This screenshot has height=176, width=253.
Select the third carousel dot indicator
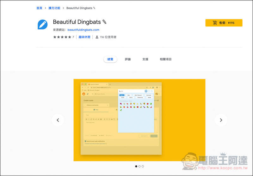143,166
